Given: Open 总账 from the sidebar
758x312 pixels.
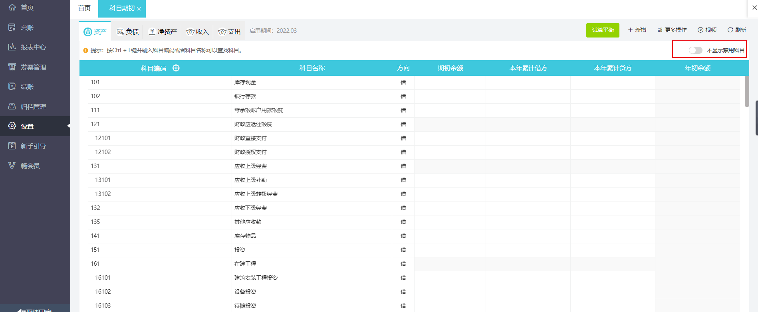Looking at the screenshot, I should click(27, 28).
